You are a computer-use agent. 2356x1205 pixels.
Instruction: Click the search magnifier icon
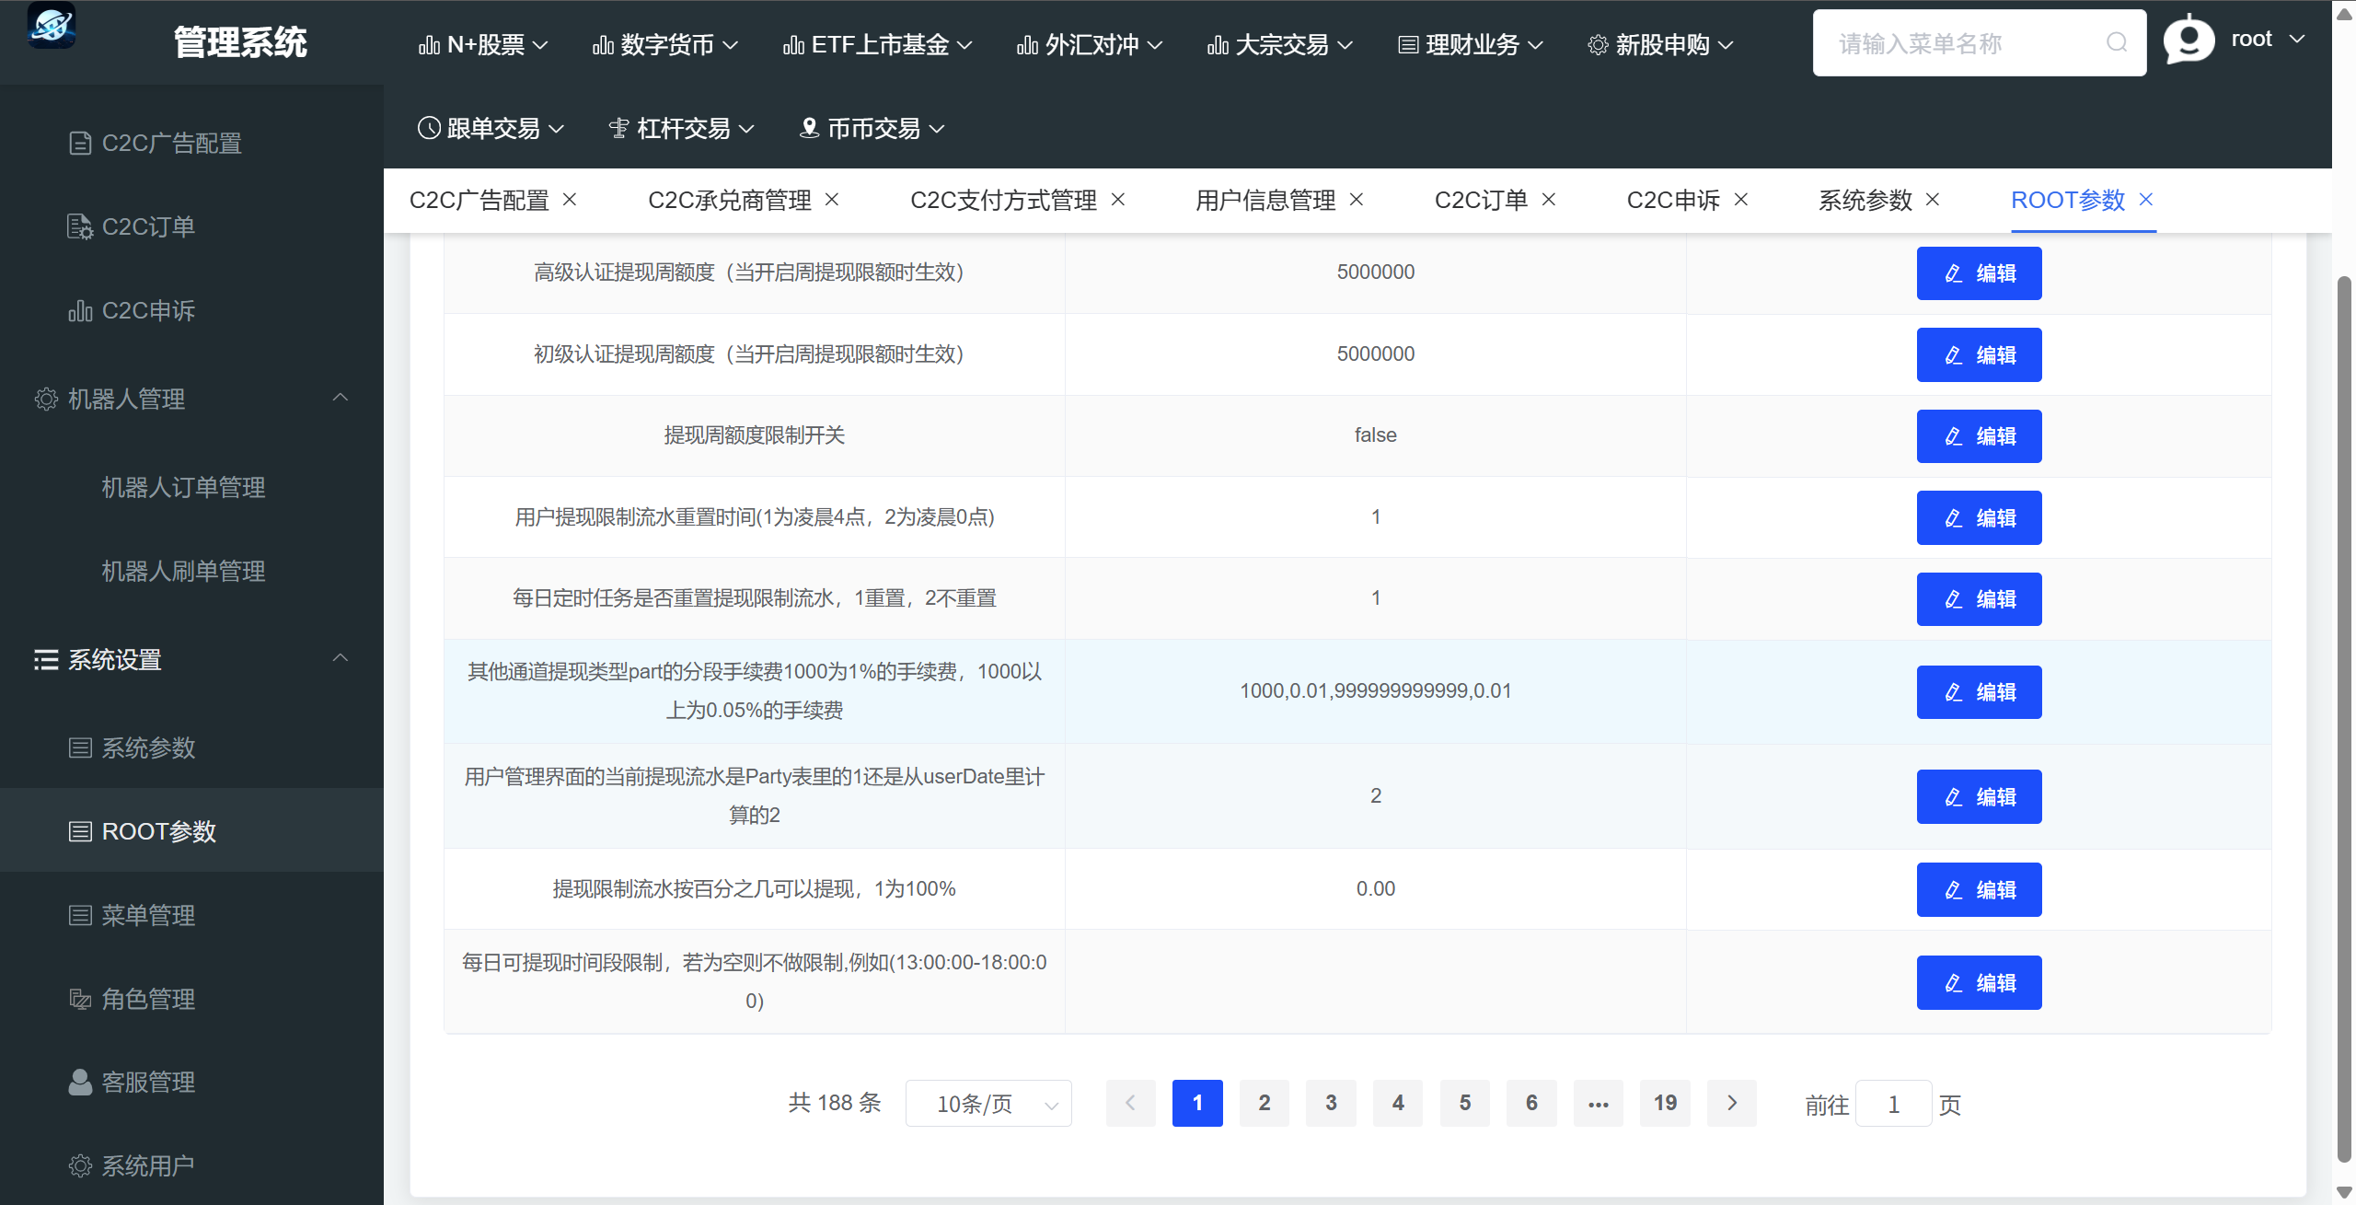point(2116,42)
